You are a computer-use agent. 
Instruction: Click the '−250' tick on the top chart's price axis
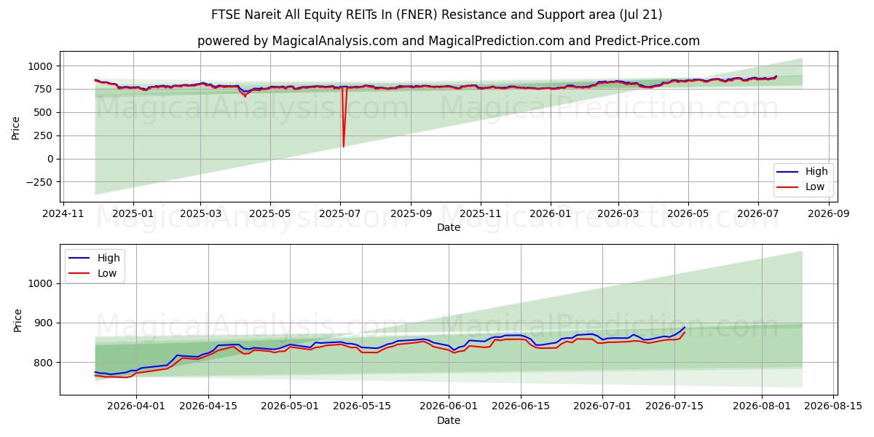click(41, 183)
